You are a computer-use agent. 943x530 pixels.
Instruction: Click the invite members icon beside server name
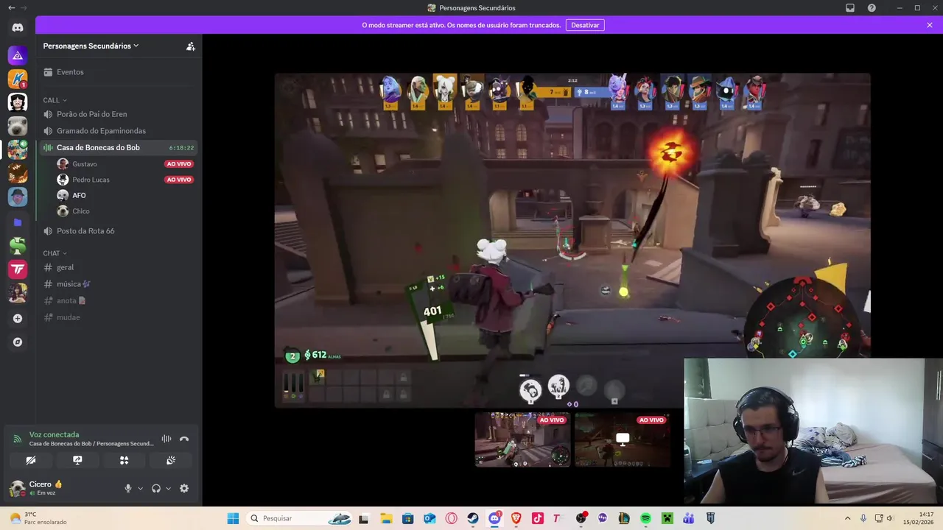pos(190,46)
